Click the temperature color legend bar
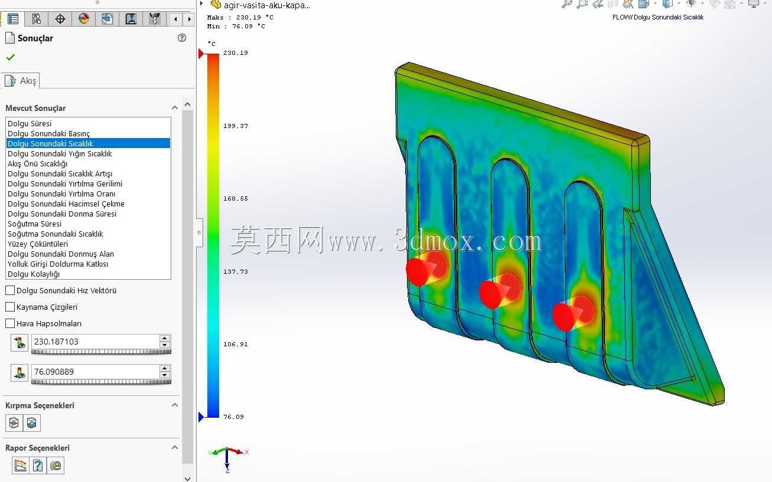This screenshot has width=772, height=482. click(x=213, y=235)
